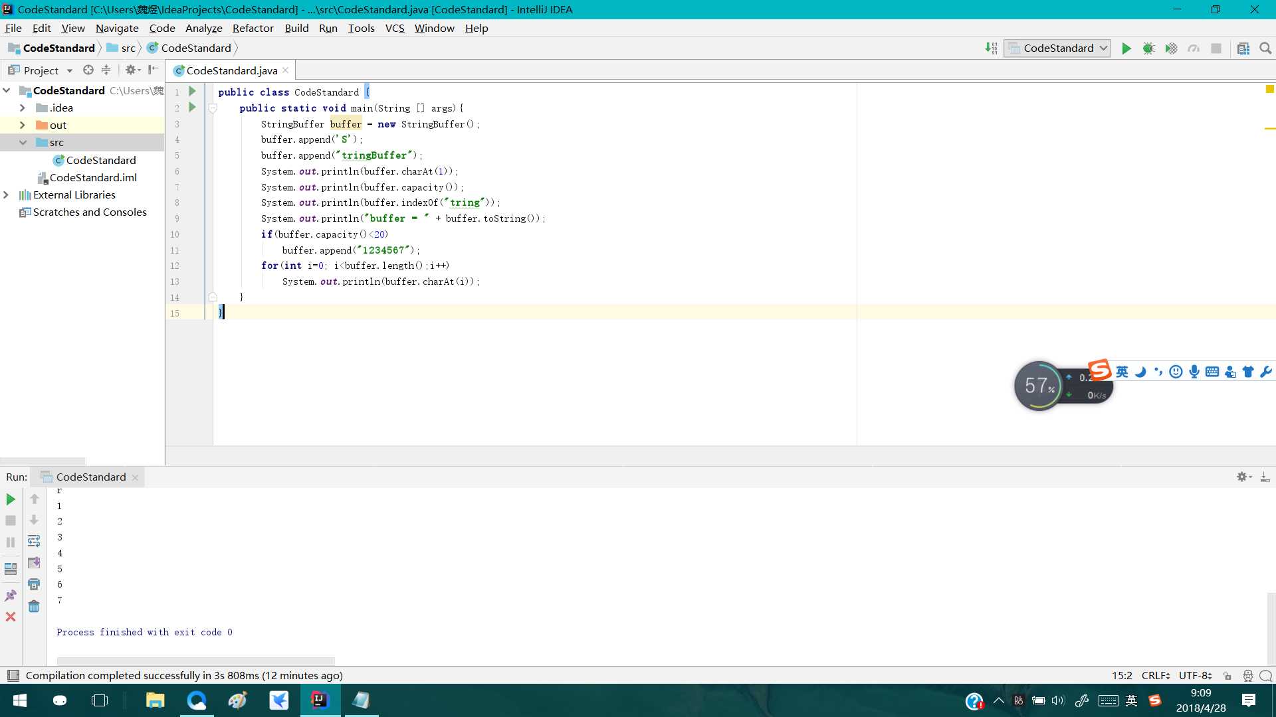Close the CodeStandard Run tab
The height and width of the screenshot is (717, 1276).
point(135,477)
